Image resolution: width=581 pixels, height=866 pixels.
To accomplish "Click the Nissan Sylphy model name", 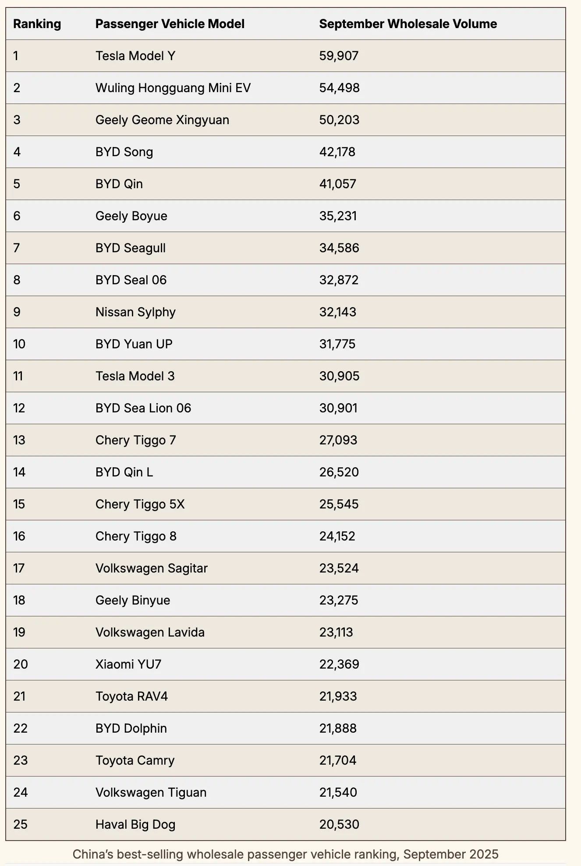I will 135,312.
